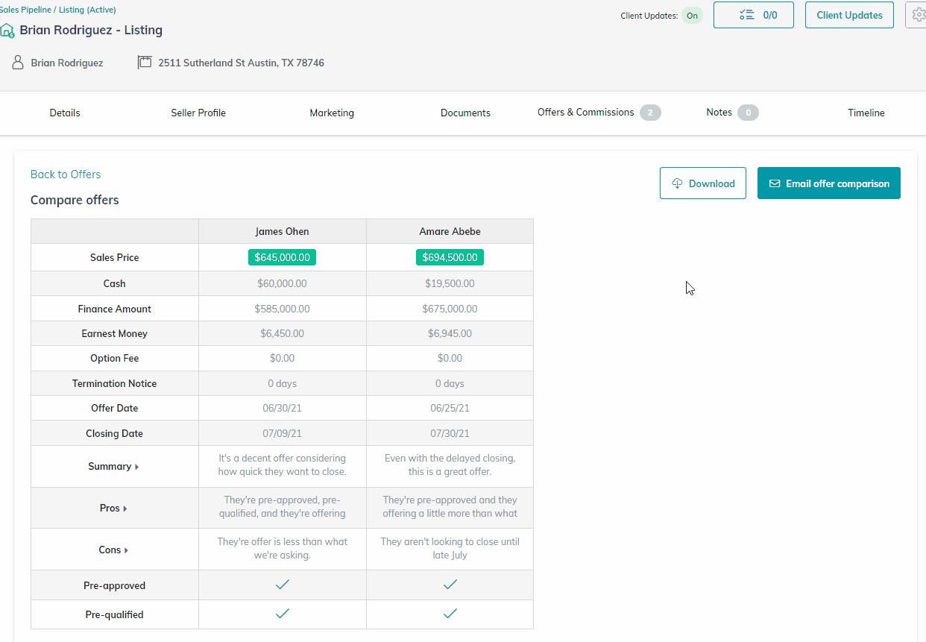The width and height of the screenshot is (926, 642).
Task: Click the 07/30/21 closing date
Action: point(450,434)
